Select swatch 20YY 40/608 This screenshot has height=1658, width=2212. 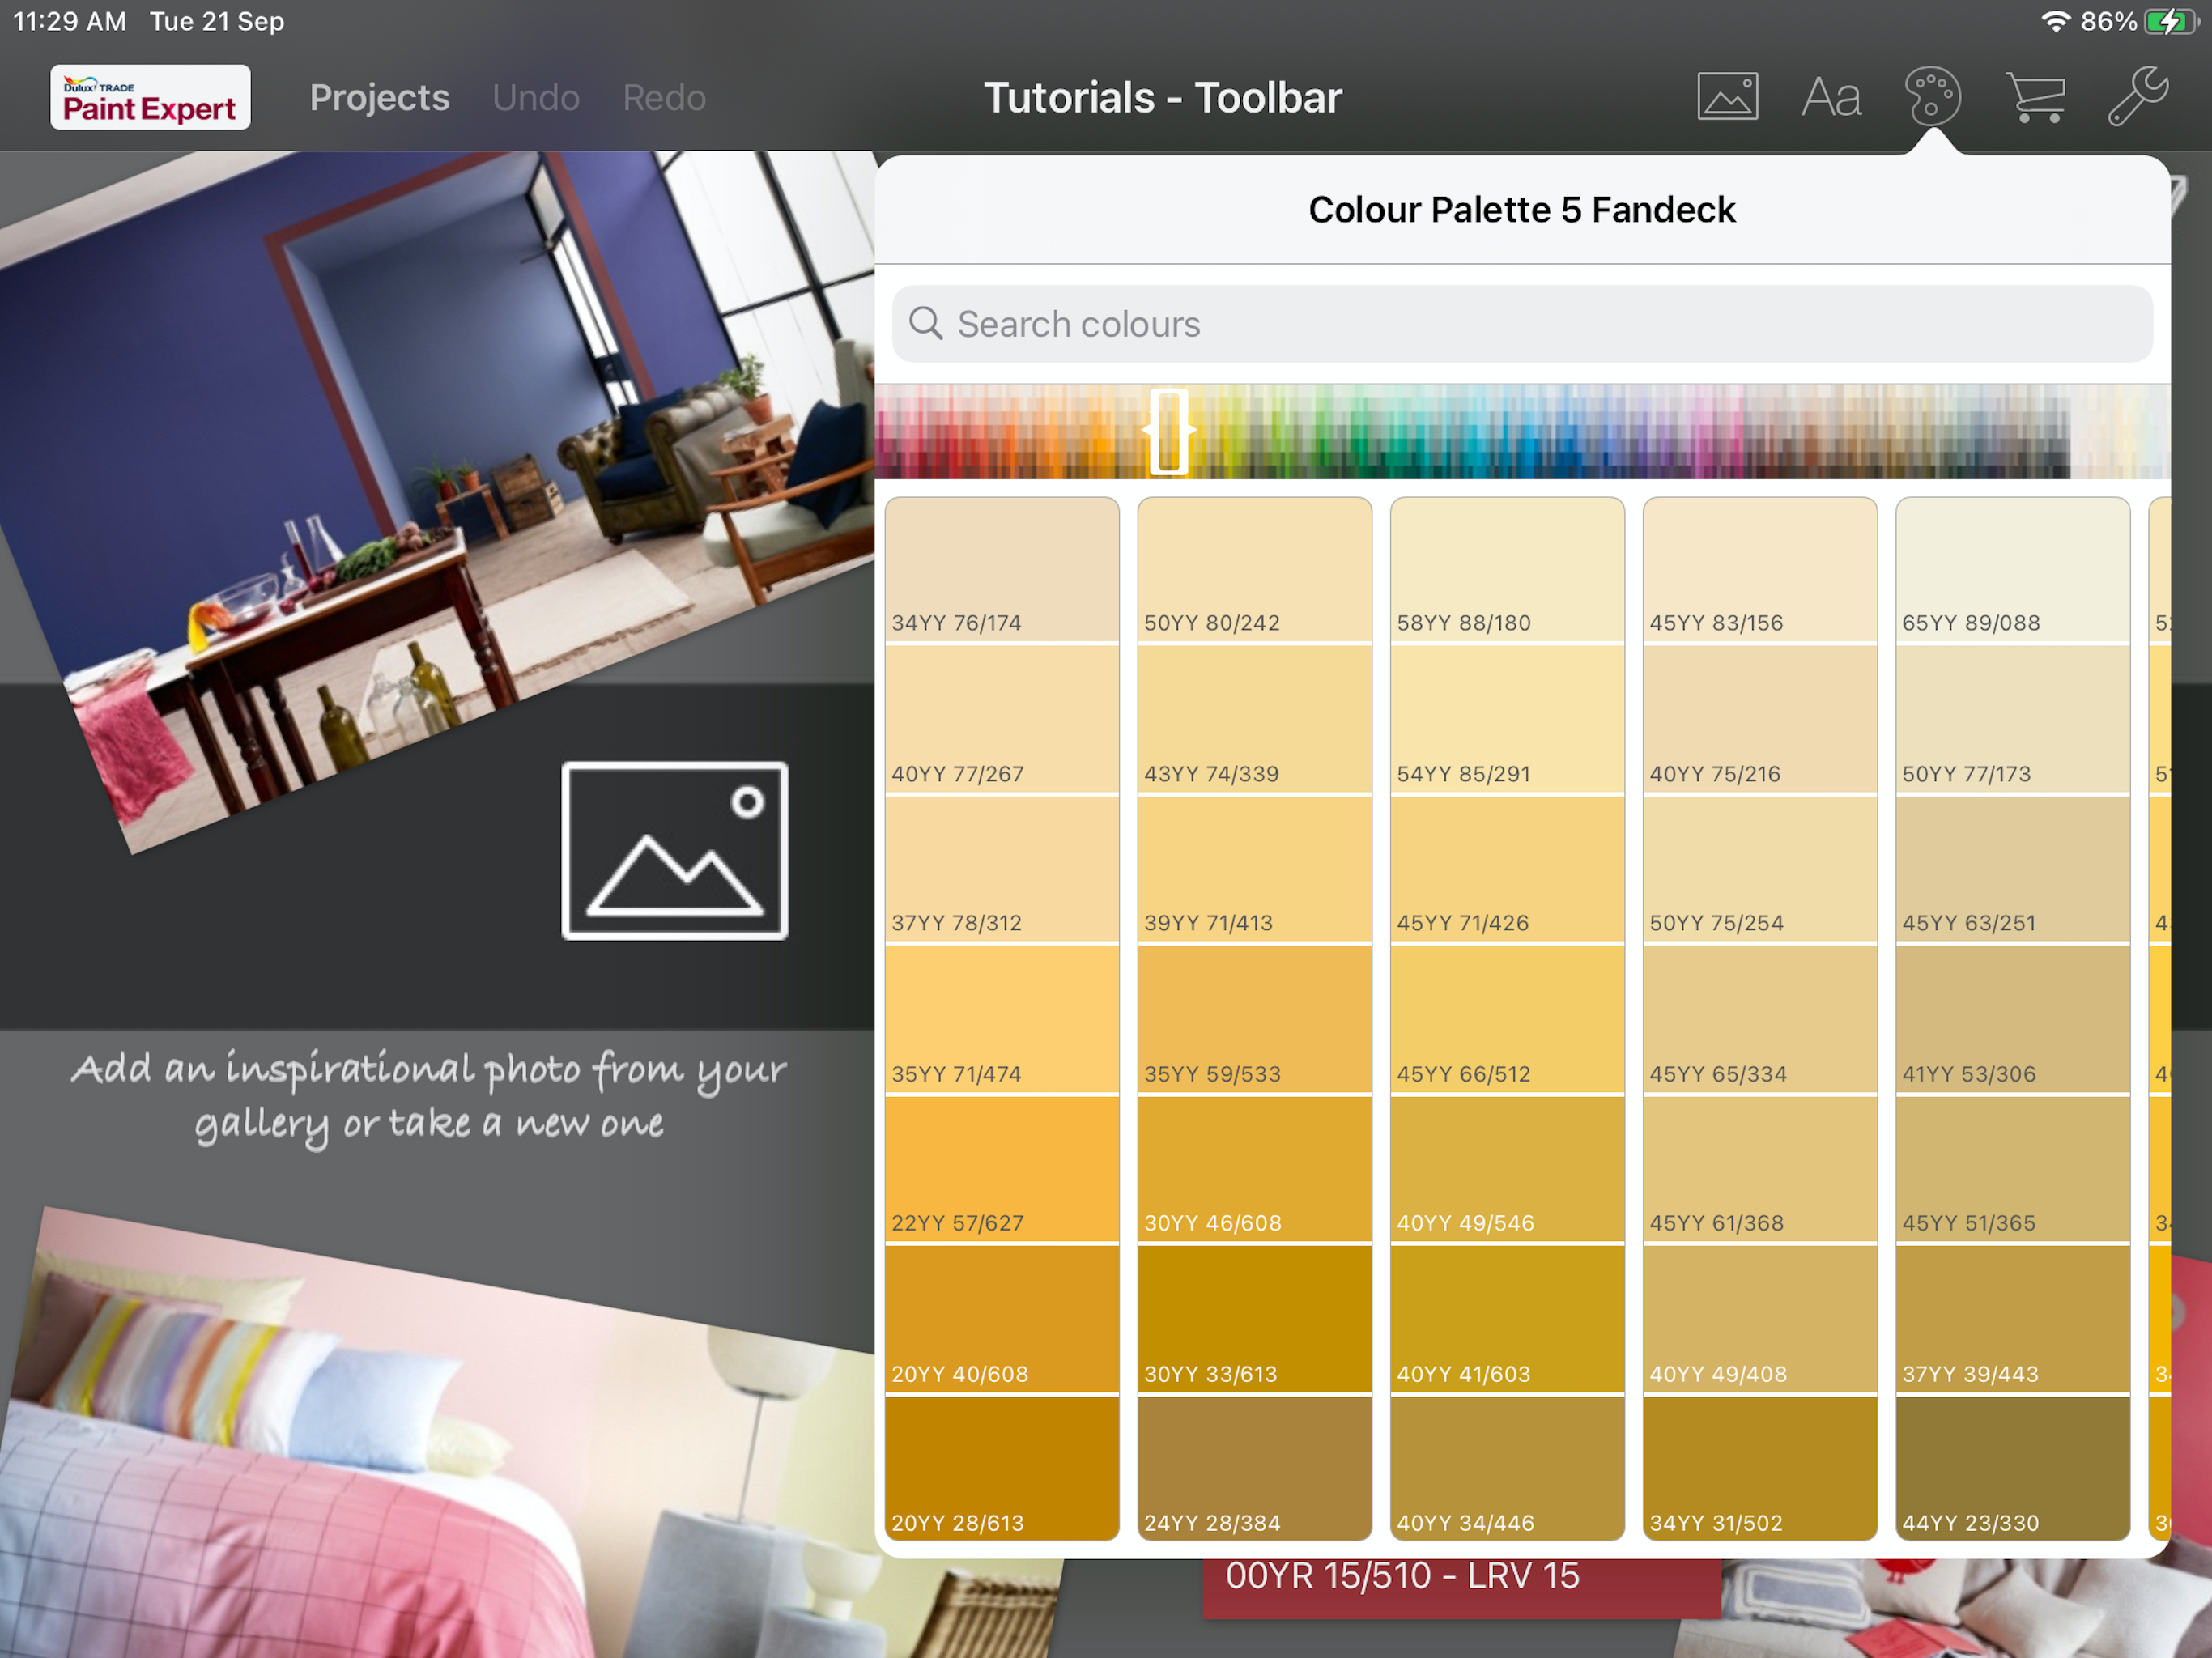click(x=1002, y=1319)
